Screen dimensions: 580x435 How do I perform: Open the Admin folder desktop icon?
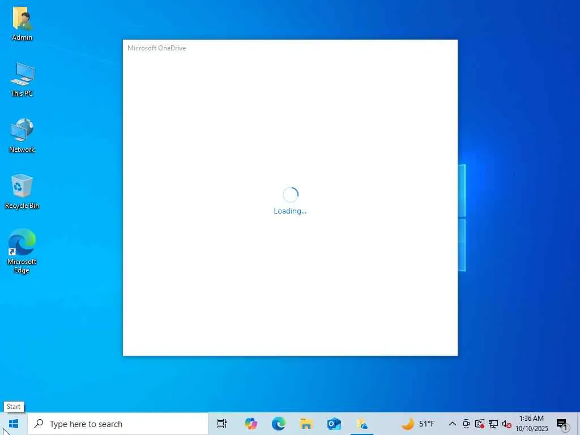tap(22, 23)
